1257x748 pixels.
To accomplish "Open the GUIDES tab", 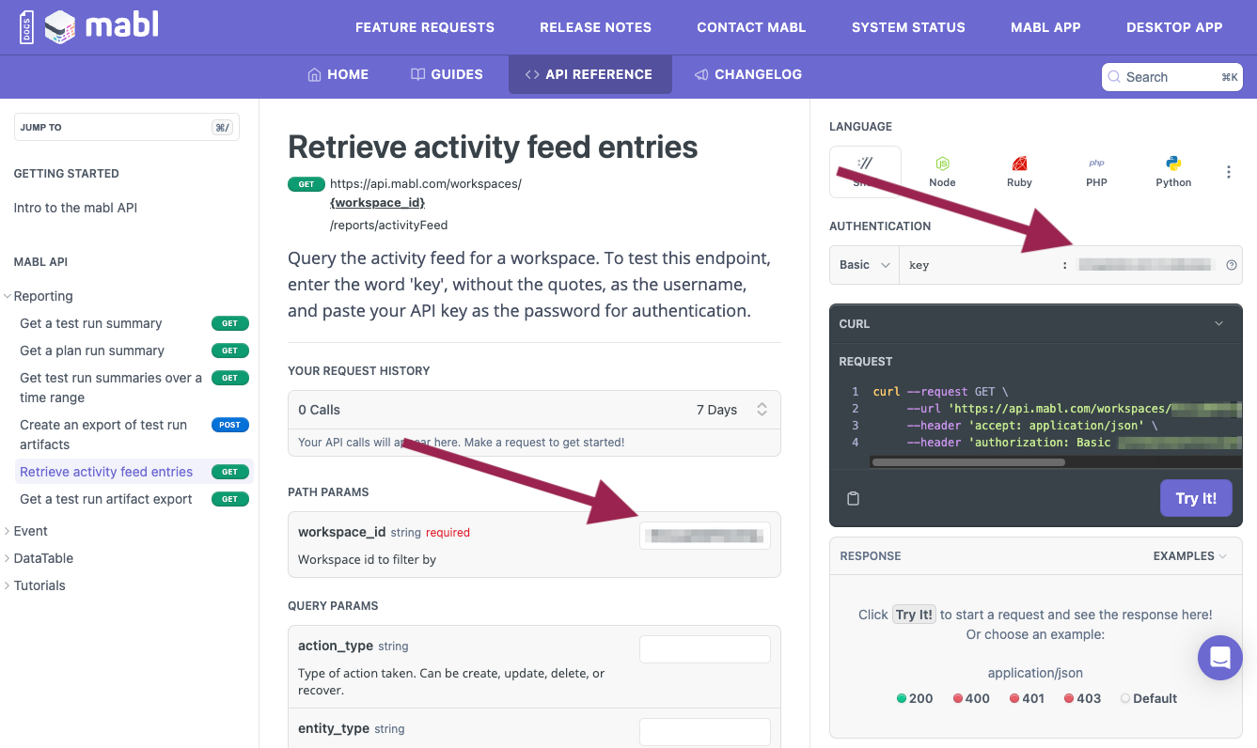I will [x=447, y=74].
